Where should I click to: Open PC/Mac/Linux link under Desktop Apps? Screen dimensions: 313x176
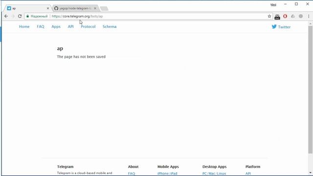coord(214,174)
